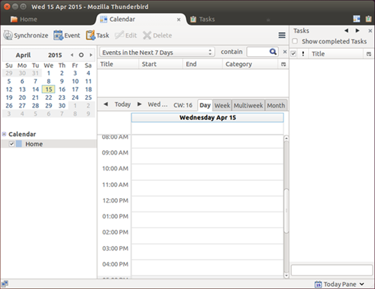The height and width of the screenshot is (289, 375).
Task: Sort events by Category column
Action: [x=250, y=64]
